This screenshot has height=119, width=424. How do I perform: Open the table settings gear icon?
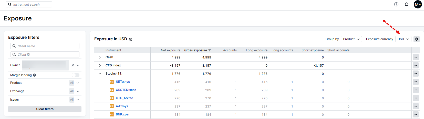tap(416, 39)
